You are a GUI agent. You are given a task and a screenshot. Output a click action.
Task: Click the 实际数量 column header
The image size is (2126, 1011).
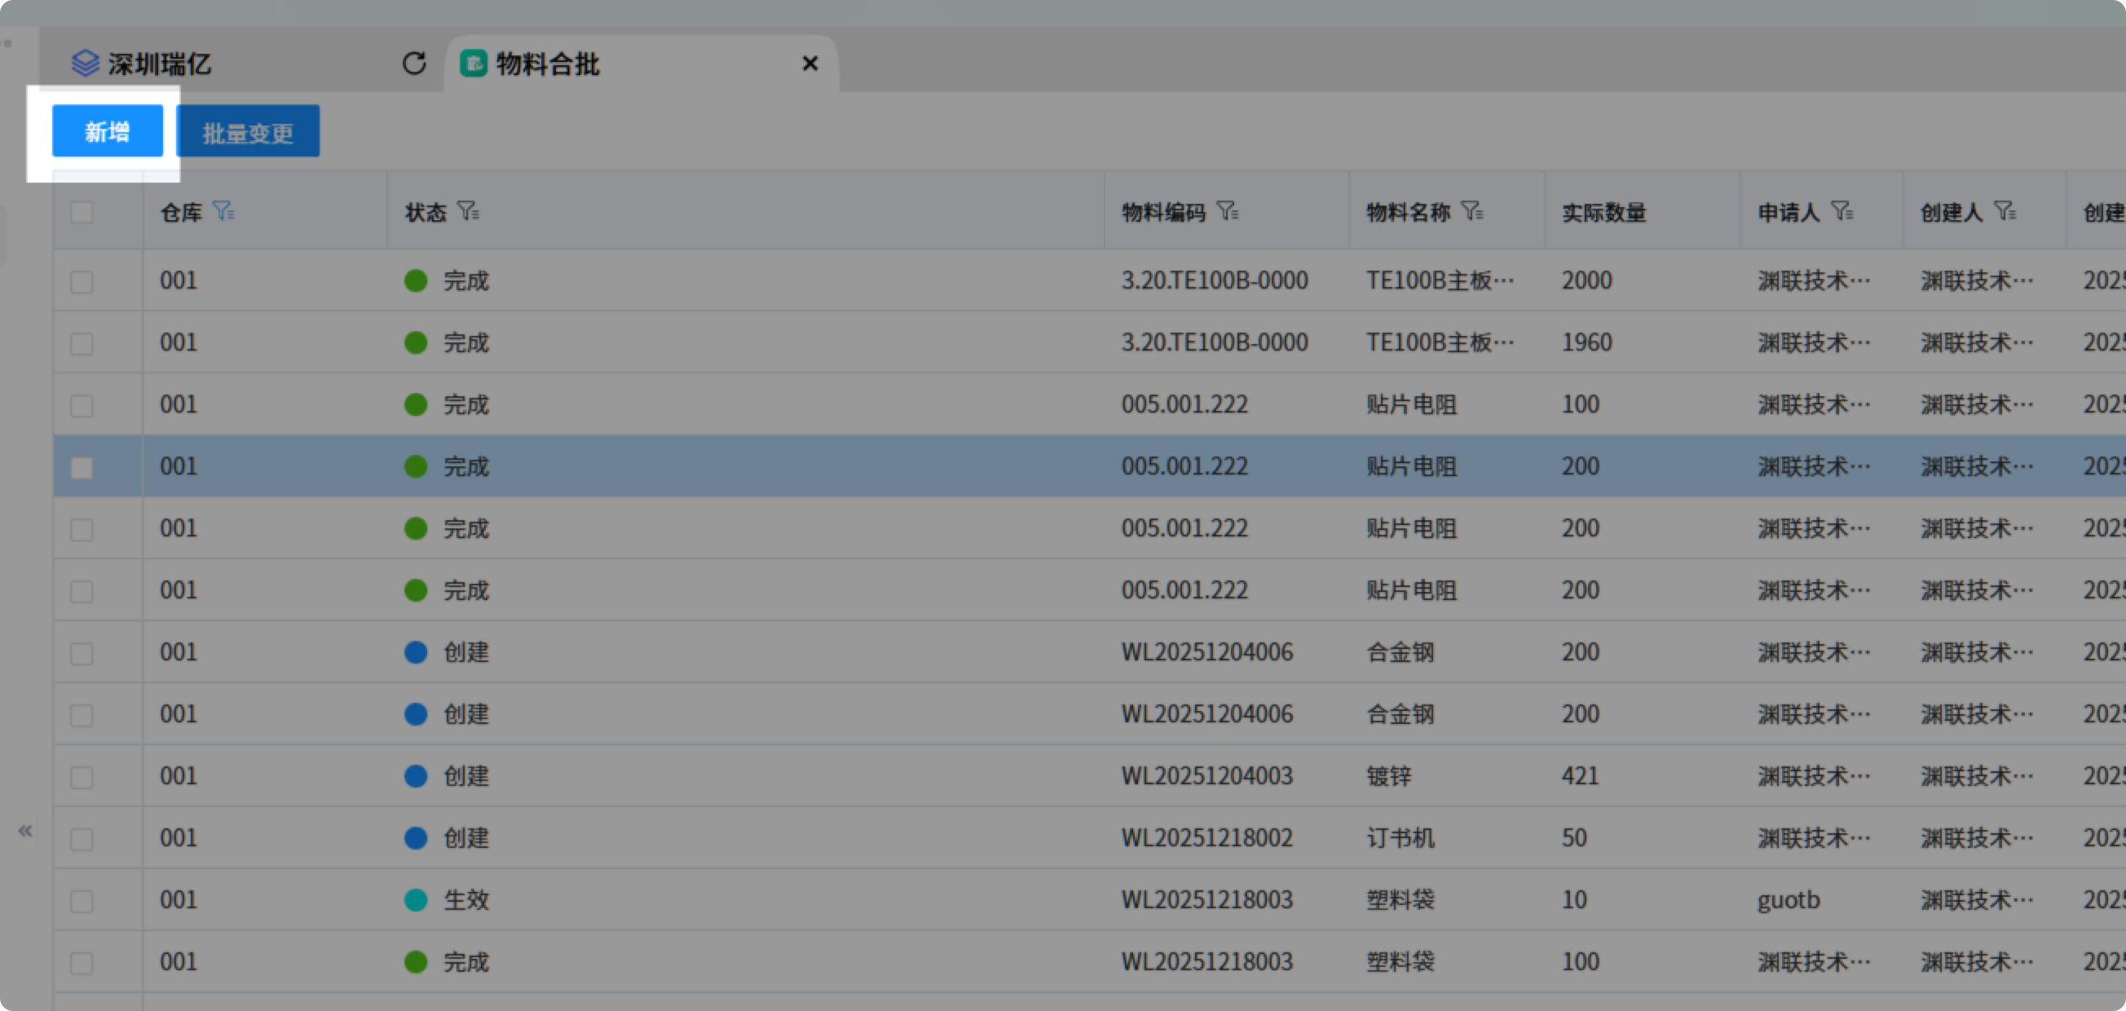1603,212
